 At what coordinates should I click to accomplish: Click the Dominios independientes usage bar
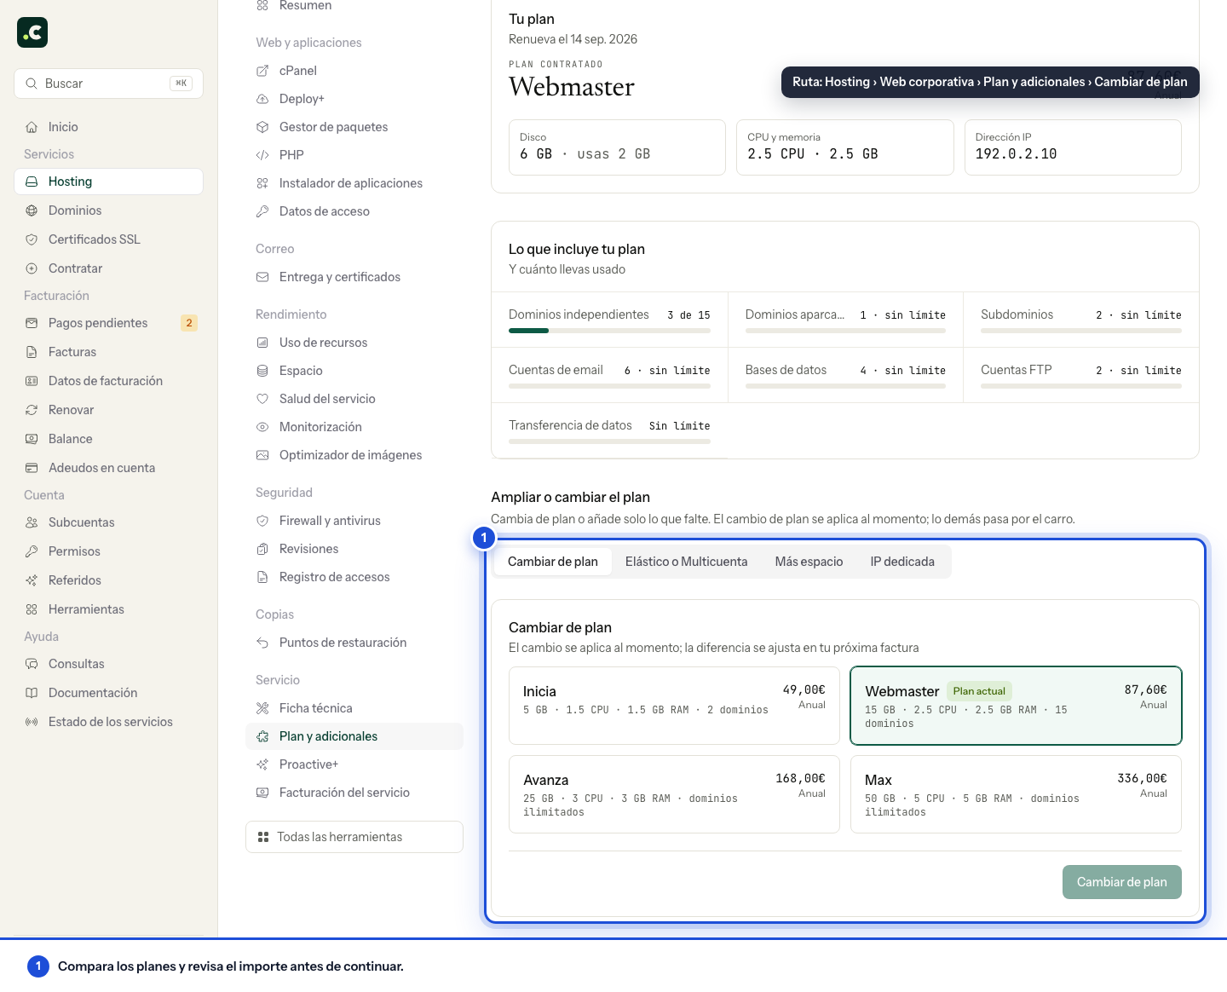609,331
